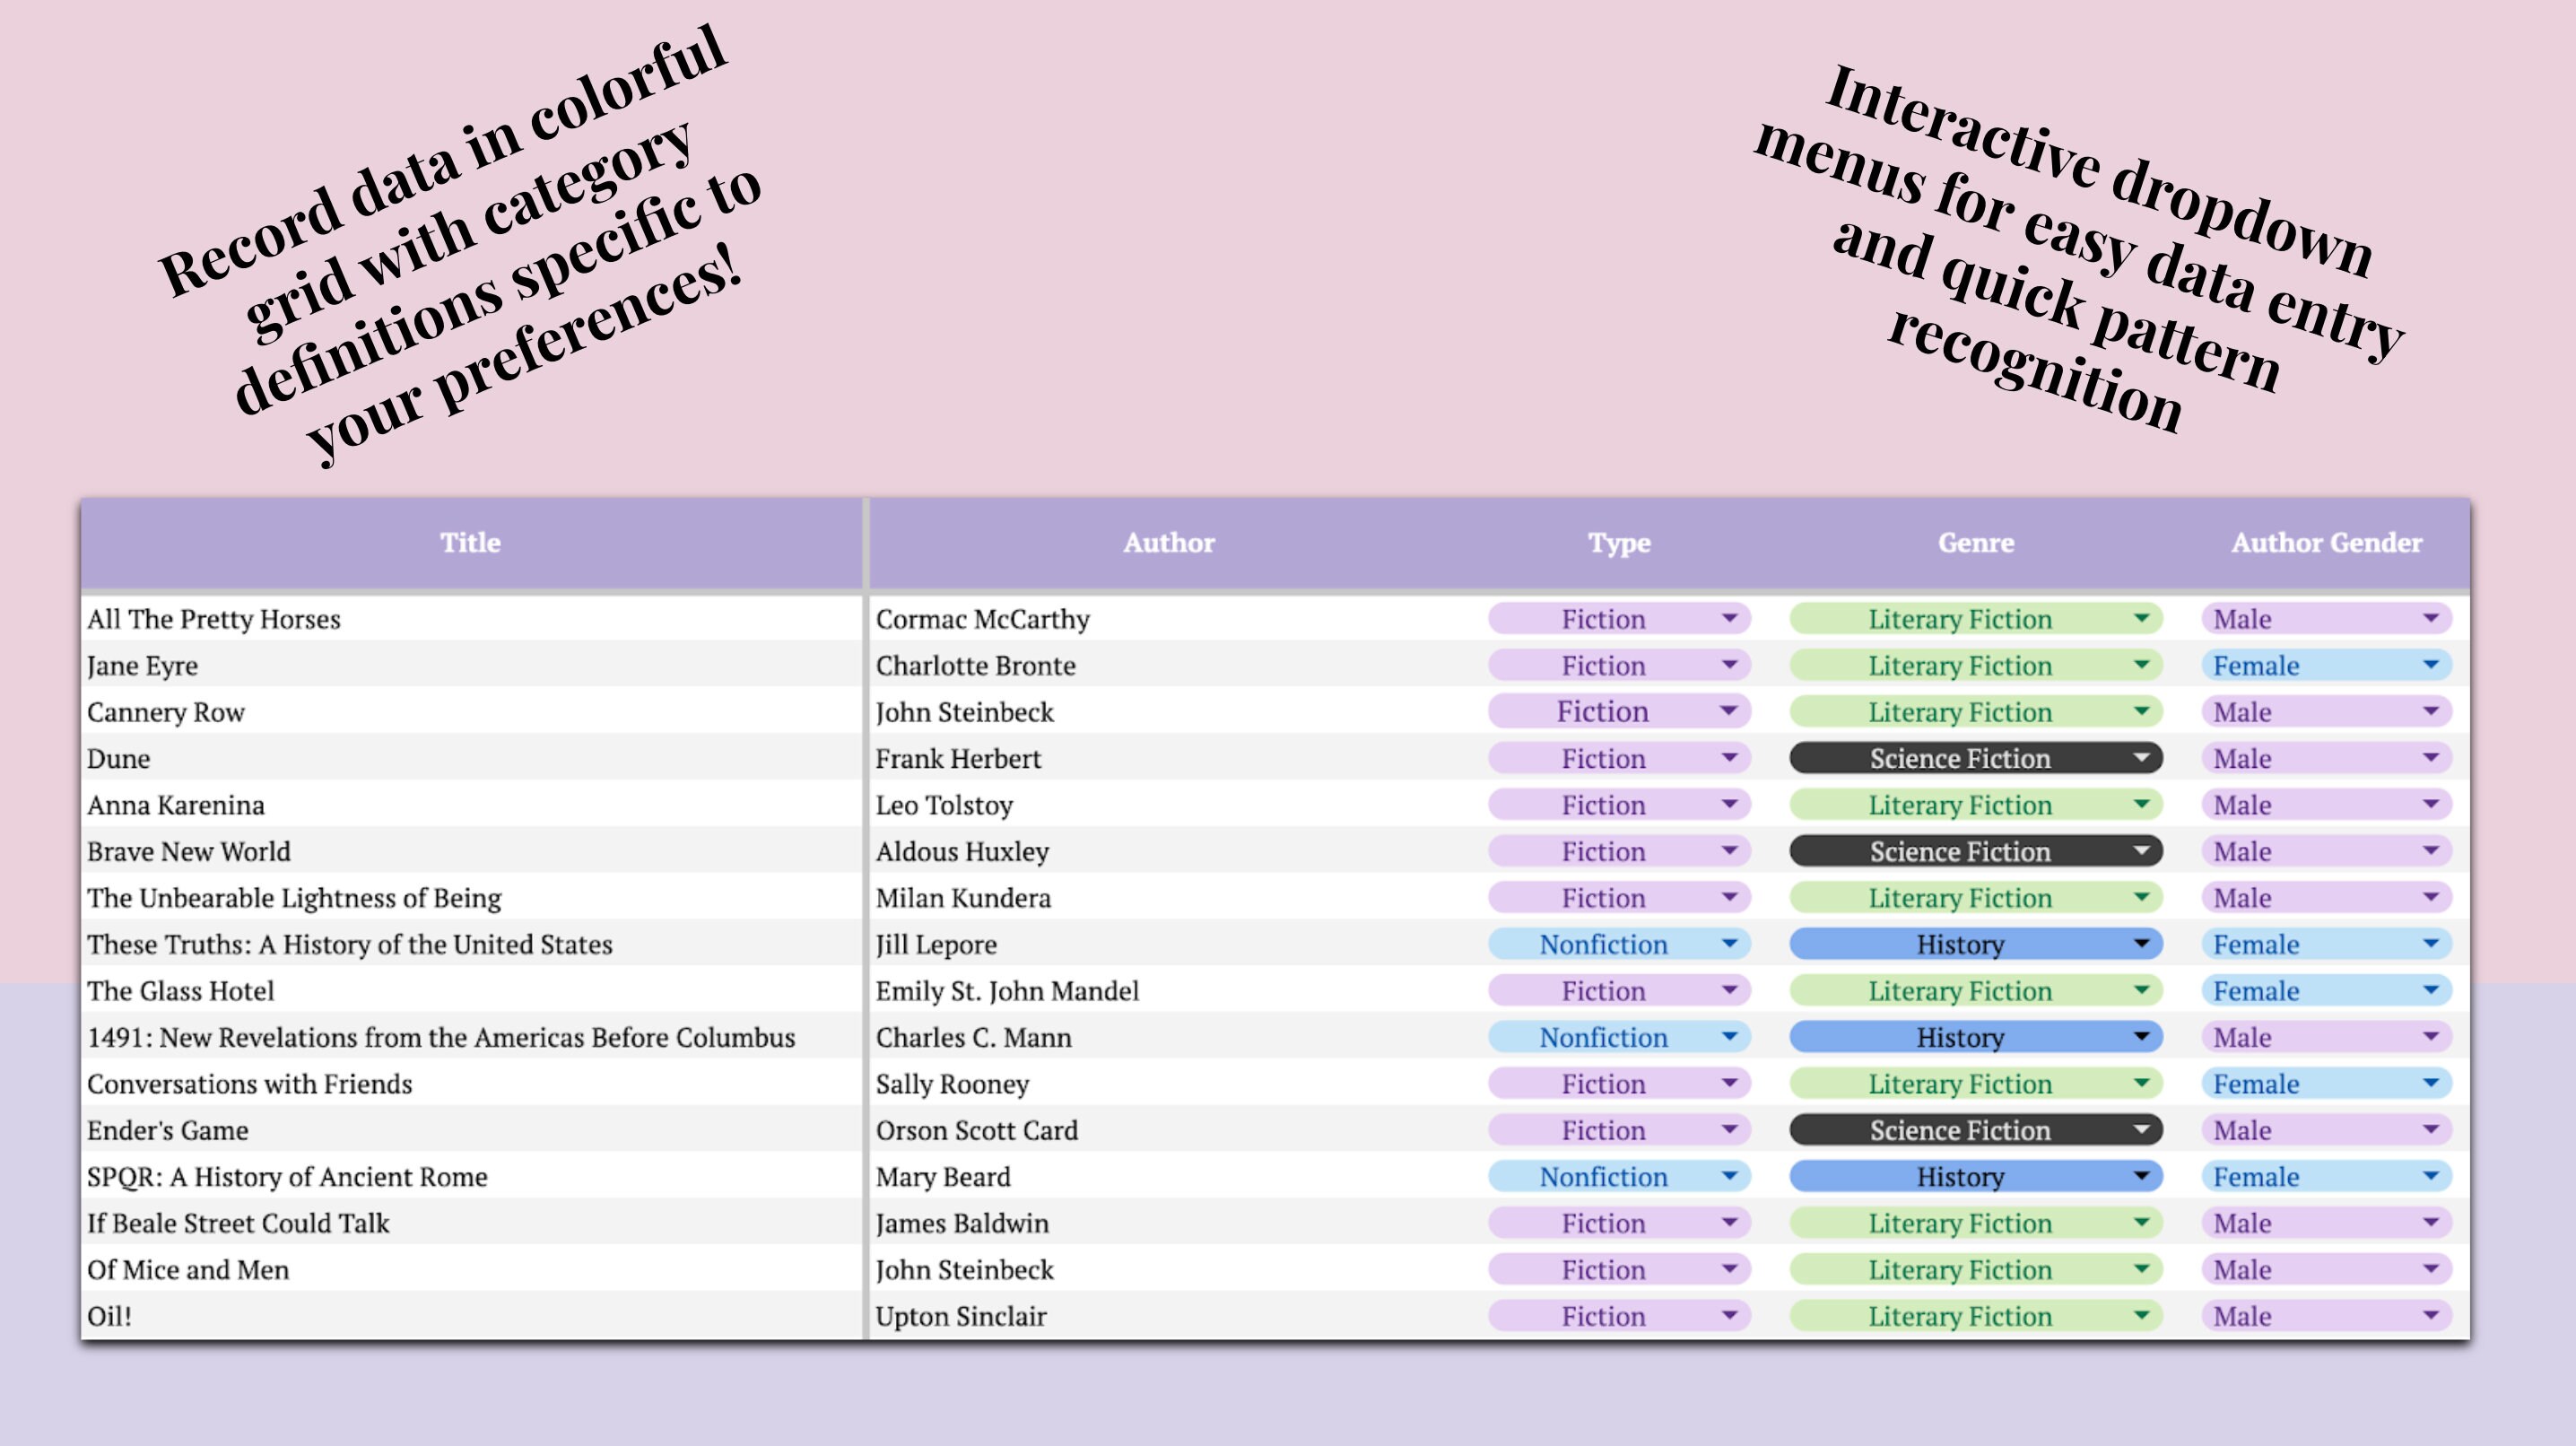This screenshot has height=1446, width=2576.
Task: Open Genre dropdown for Of Mice and Men
Action: [x=1975, y=1269]
